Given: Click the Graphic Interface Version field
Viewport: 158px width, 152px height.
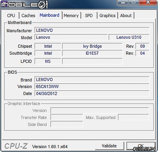Looking at the screenshot, I should coord(100,111).
